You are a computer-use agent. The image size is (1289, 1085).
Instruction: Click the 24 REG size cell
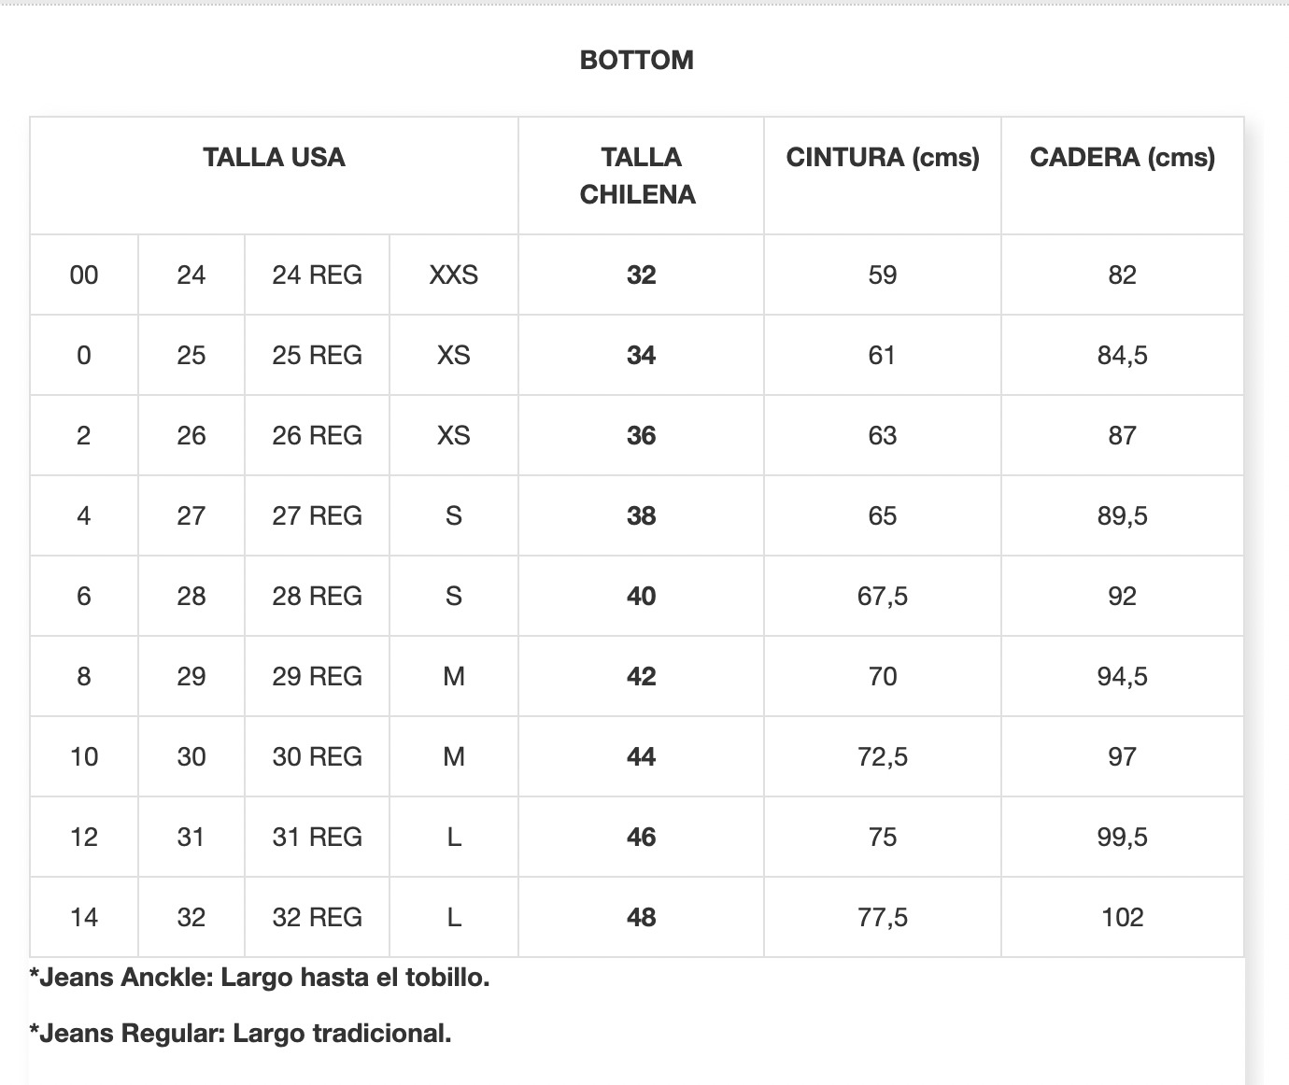(317, 275)
